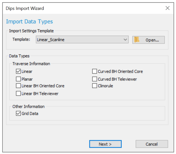Image resolution: width=176 pixels, height=154 pixels.
Task: Expand the Template dropdown arrow
Action: click(x=125, y=40)
